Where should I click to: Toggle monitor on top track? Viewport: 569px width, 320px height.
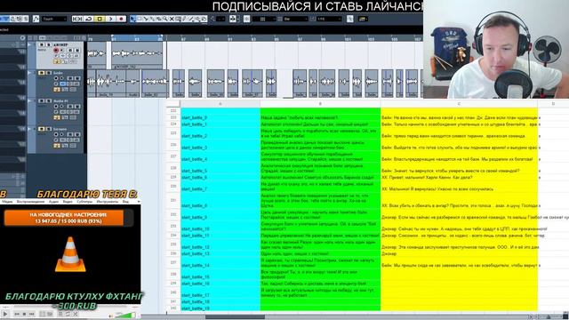(61, 50)
